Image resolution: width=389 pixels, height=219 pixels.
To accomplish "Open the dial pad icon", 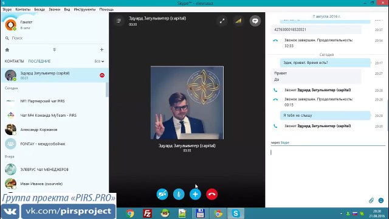I will (x=55, y=50).
